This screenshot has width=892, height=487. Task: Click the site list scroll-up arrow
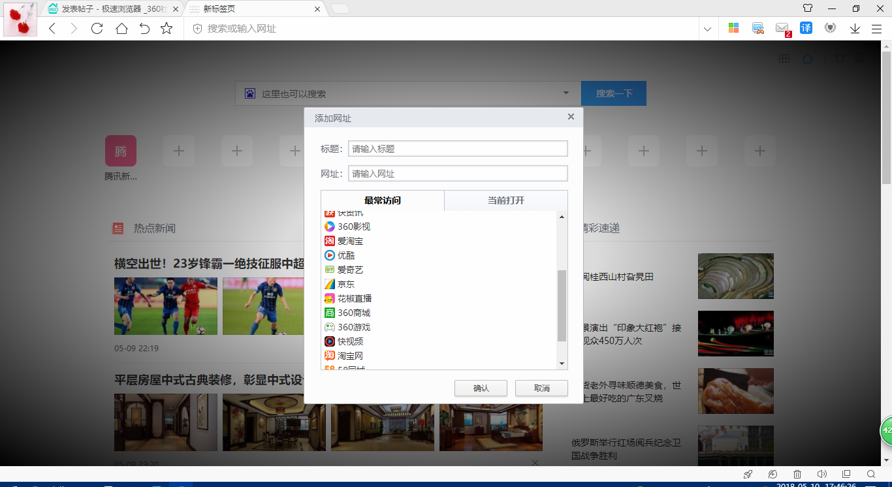tap(562, 217)
